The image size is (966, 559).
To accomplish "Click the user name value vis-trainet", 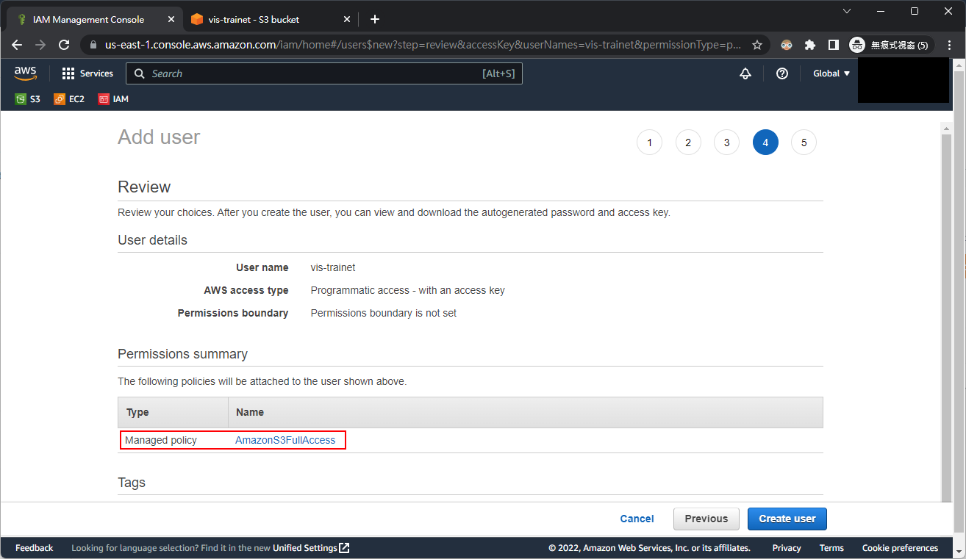I will tap(333, 267).
